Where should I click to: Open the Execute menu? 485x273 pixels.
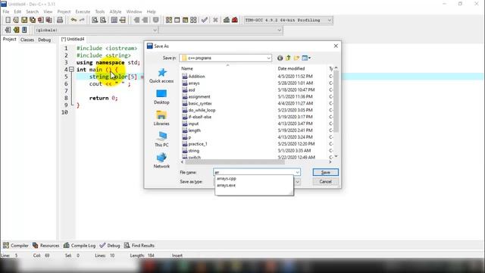83,11
